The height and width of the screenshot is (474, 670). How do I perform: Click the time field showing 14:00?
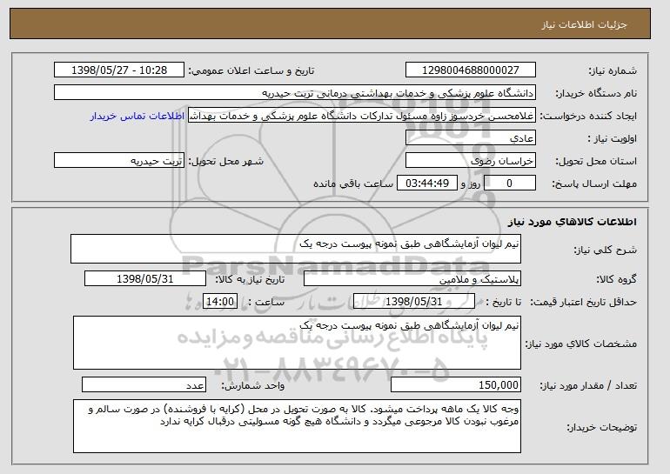[x=219, y=302]
